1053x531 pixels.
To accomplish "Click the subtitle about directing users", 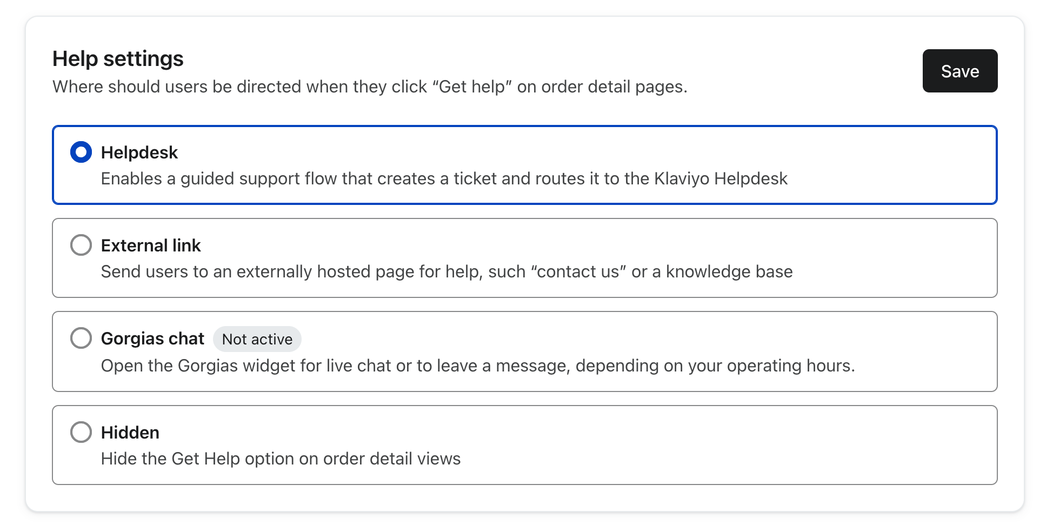I will [370, 87].
